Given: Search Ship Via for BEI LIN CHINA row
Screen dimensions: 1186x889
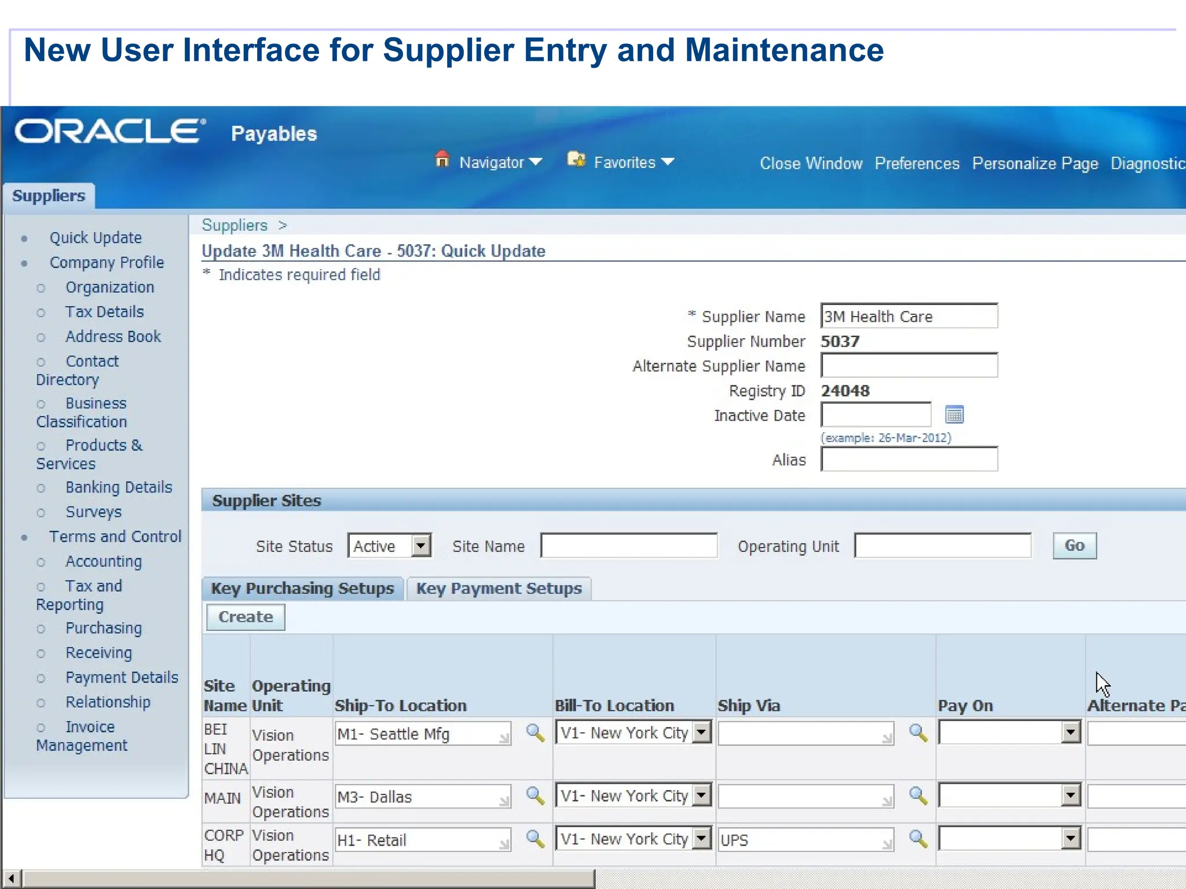Looking at the screenshot, I should click(918, 733).
